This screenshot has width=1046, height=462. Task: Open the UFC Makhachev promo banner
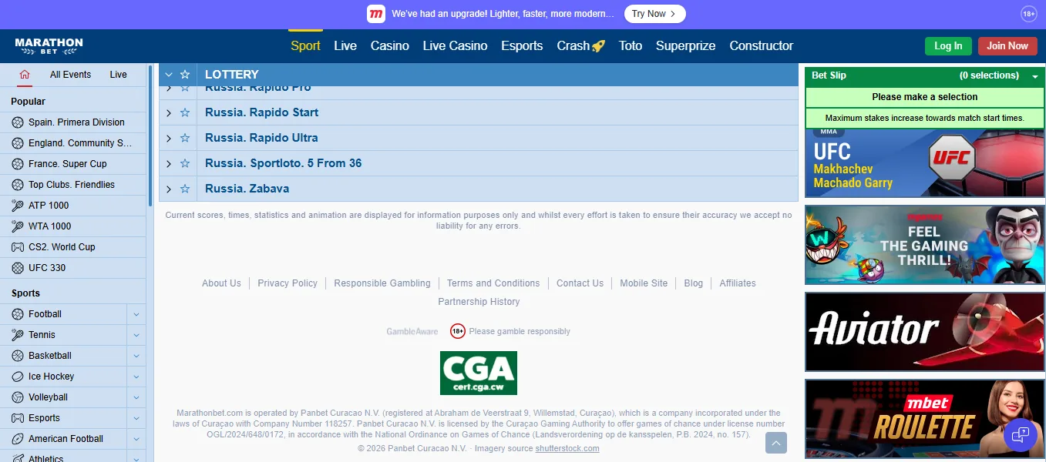coord(924,162)
